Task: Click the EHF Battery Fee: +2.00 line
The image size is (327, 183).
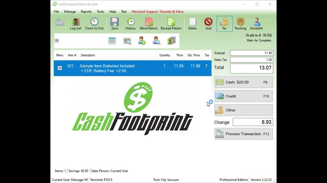Action: click(x=103, y=71)
